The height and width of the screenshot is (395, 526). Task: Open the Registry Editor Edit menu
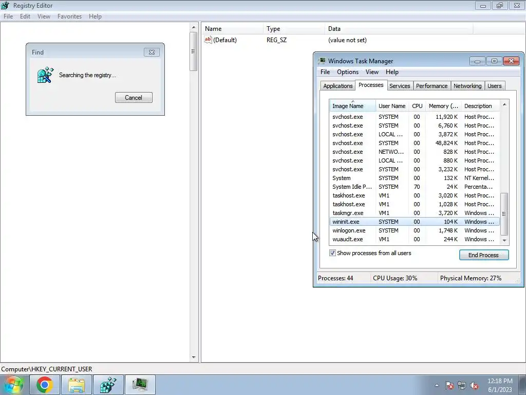click(x=25, y=16)
